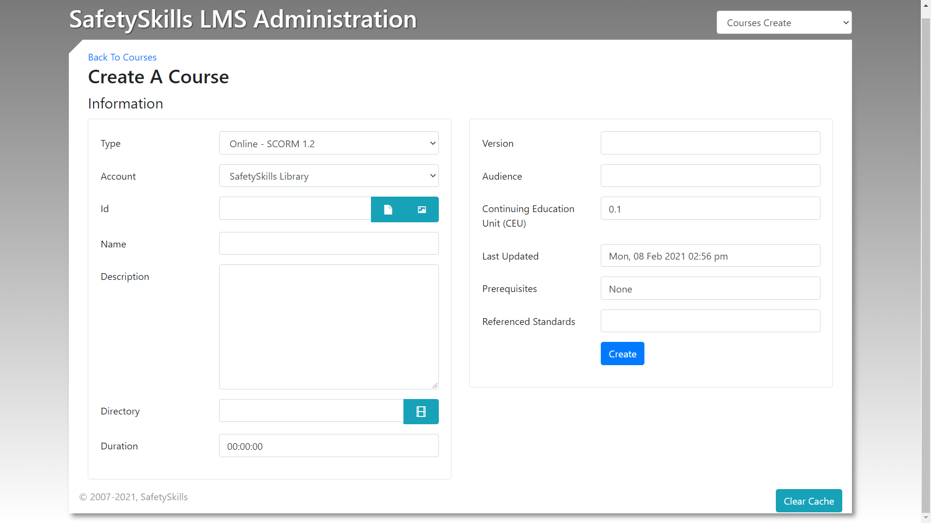Focus the Audience input field
Viewport: 931px width, 523px height.
[x=710, y=176]
